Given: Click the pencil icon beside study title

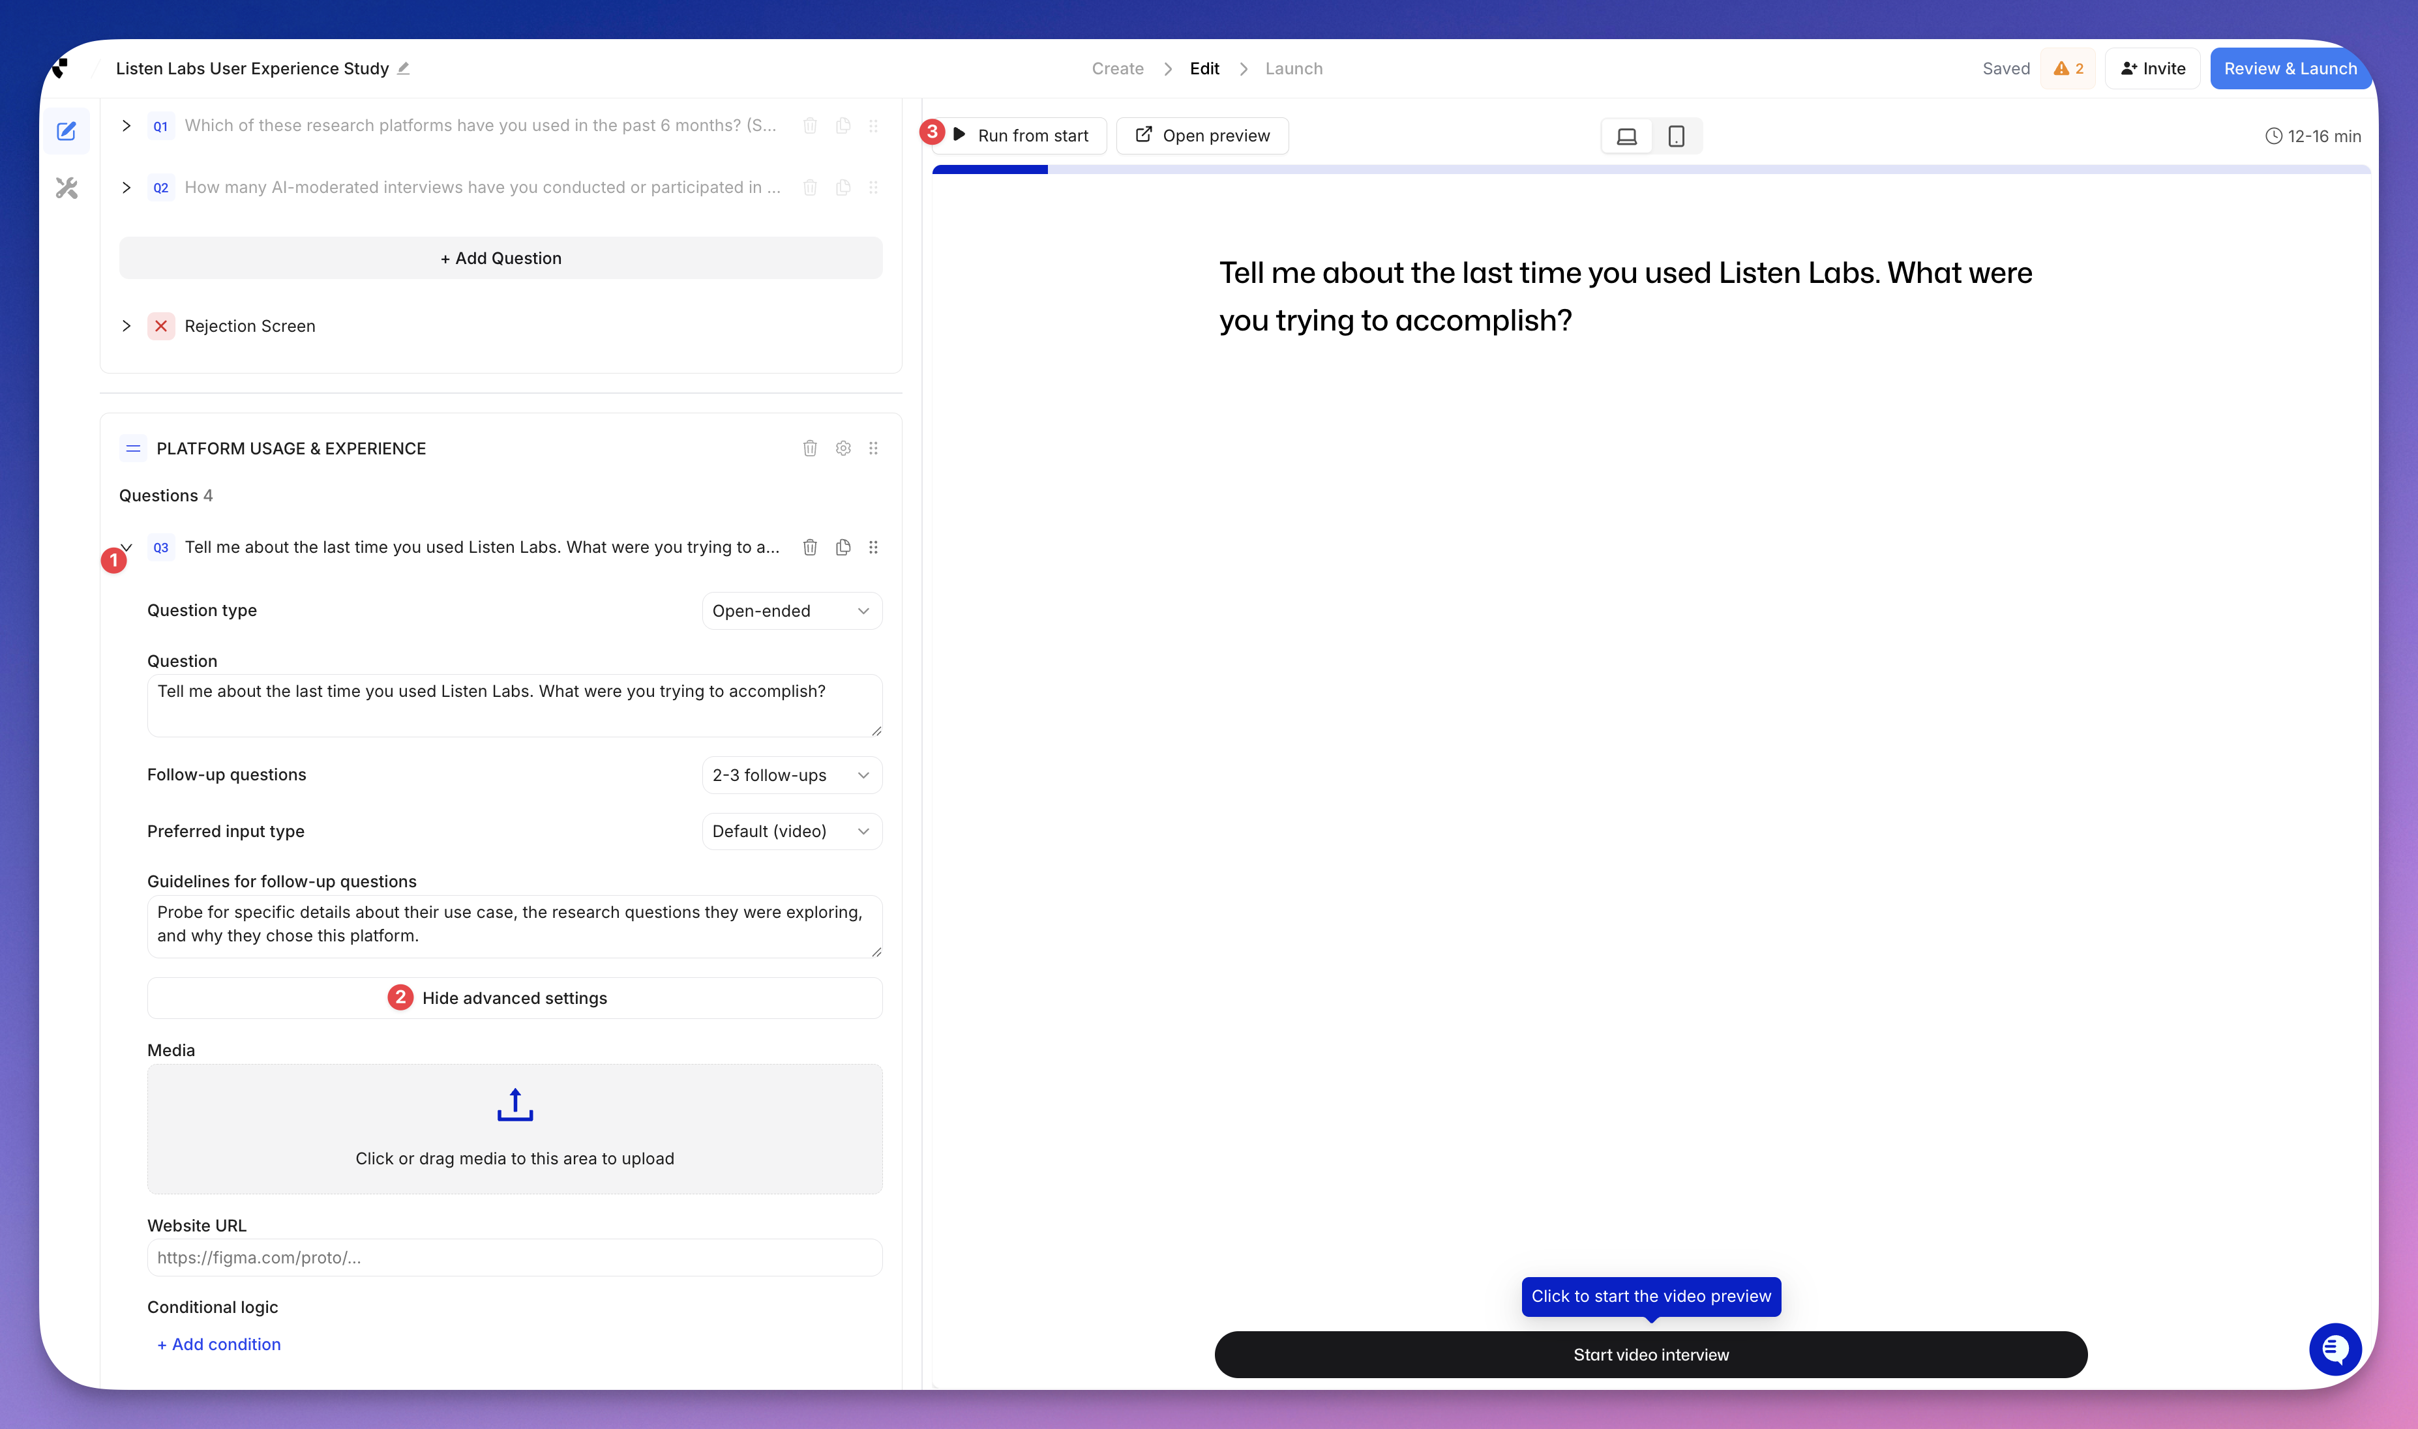Looking at the screenshot, I should pos(404,68).
